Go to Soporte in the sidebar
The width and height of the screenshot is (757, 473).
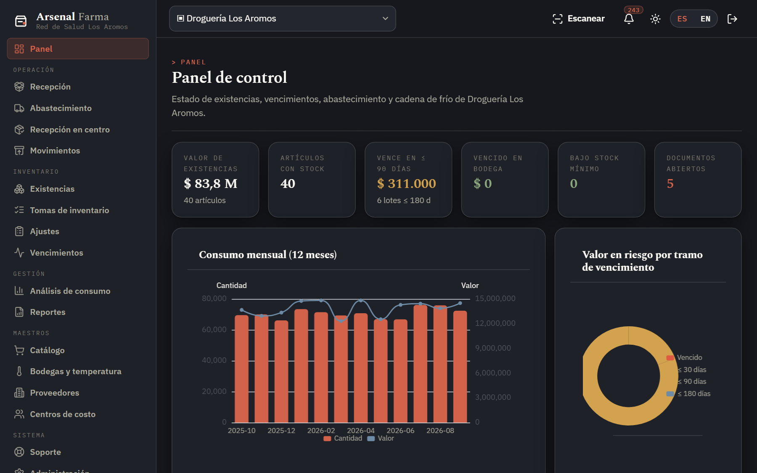click(x=78, y=452)
